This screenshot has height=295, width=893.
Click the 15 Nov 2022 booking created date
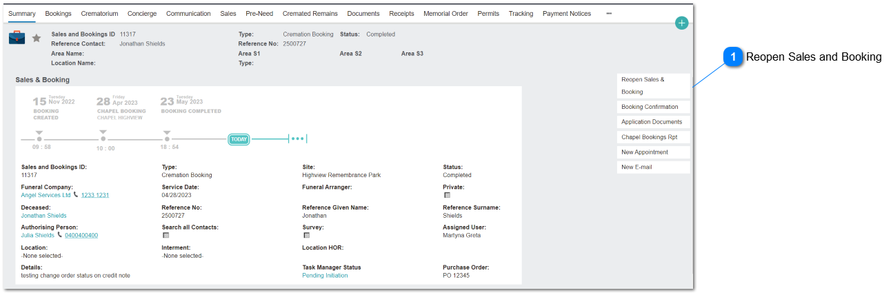coord(54,101)
